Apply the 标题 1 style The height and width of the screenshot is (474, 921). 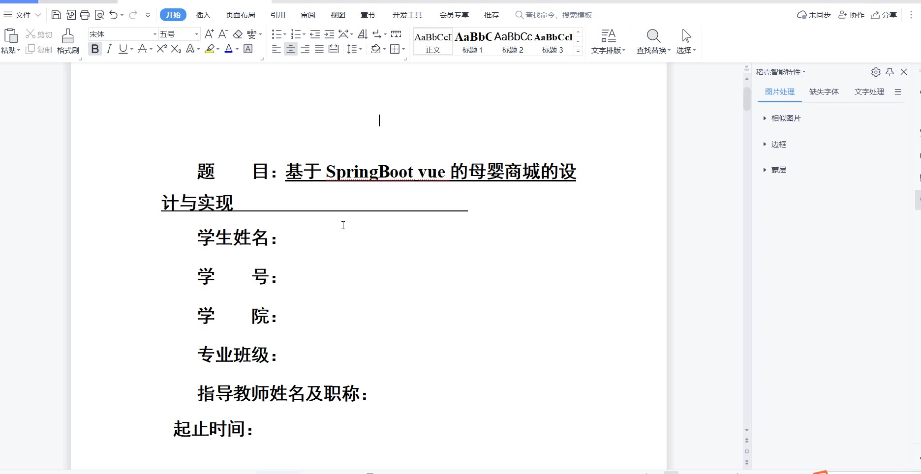click(473, 42)
